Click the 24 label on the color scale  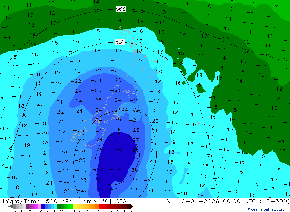tap(99, 211)
